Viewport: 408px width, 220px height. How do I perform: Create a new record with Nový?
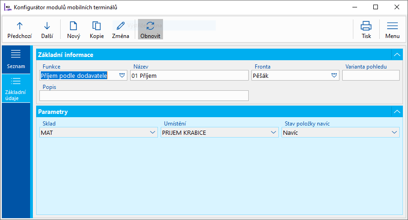coord(73,30)
